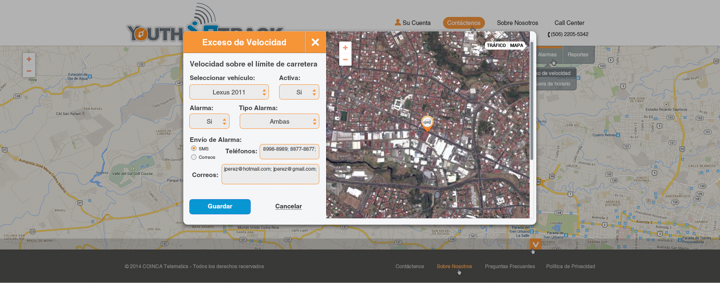Open Contáctenos in the top navigation
720x283 pixels.
(x=464, y=23)
